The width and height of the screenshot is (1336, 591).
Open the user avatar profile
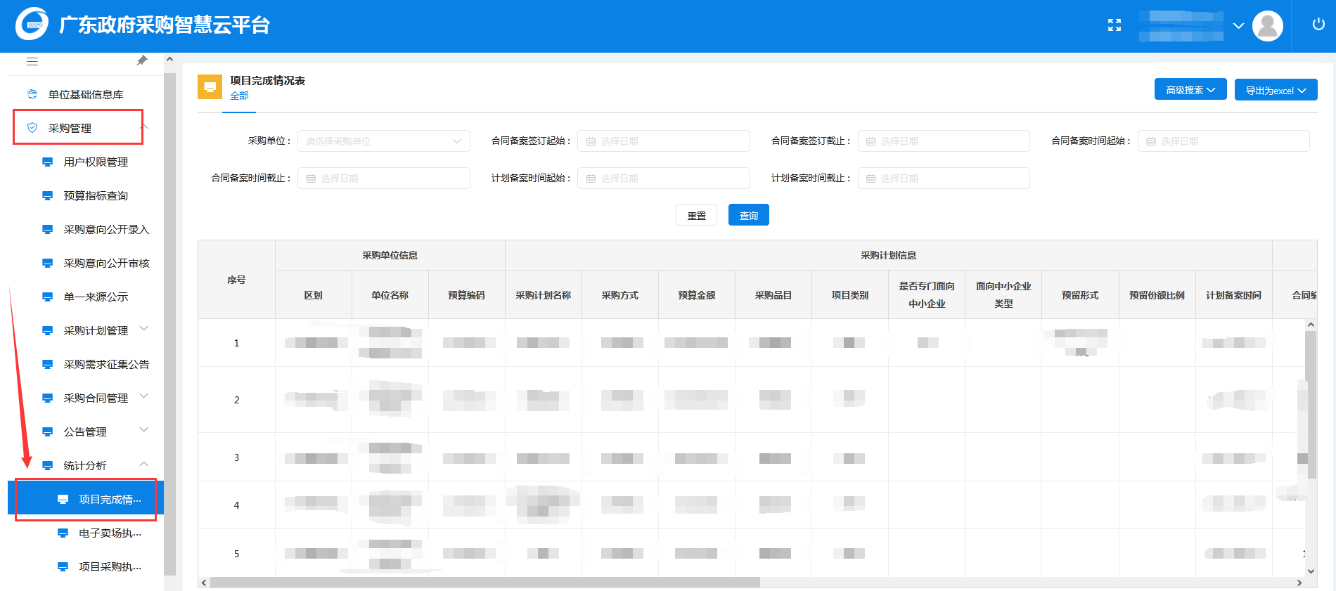point(1268,26)
